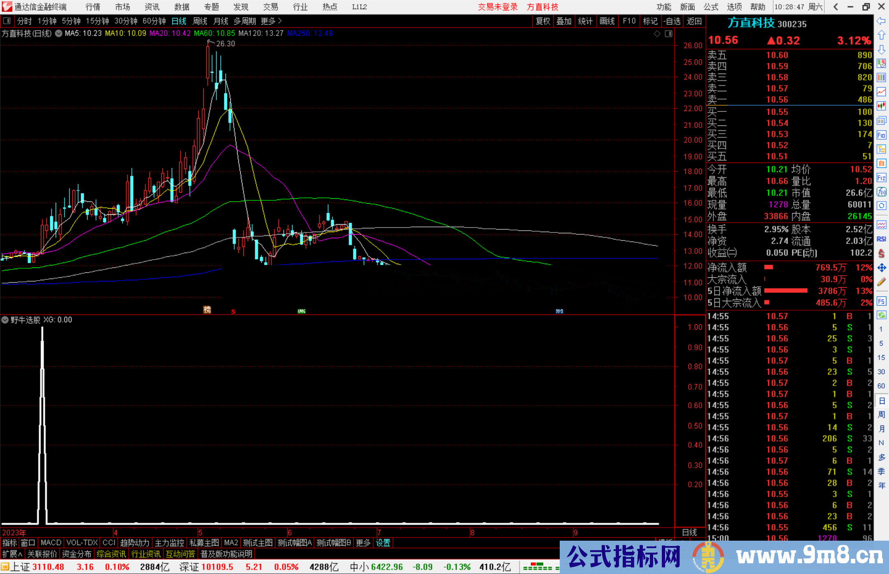The image size is (889, 574).
Task: Select the pencil drawing tool icon
Action: click(x=881, y=282)
